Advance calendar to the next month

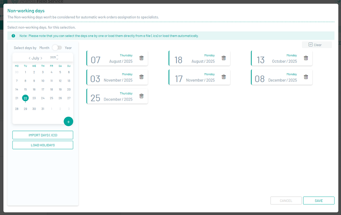[41, 58]
